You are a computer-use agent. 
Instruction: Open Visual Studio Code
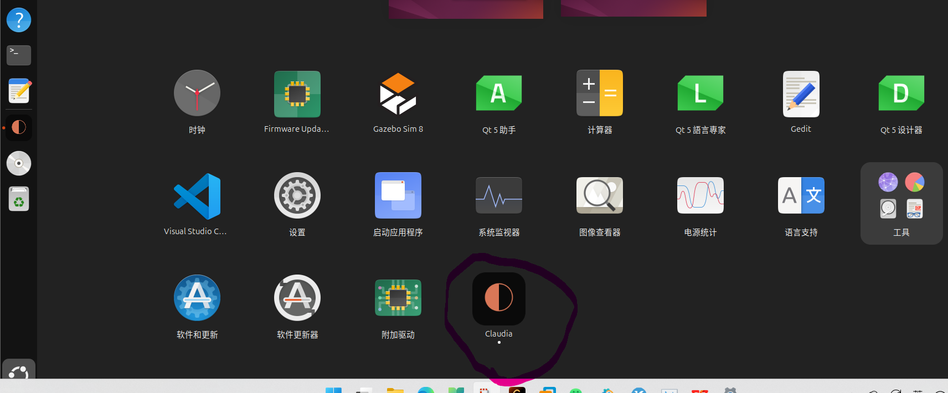tap(197, 196)
